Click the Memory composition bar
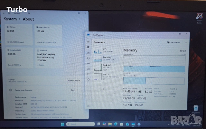 tap(154, 81)
